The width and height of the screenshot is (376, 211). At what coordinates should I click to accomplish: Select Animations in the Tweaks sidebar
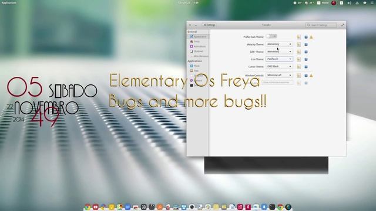(198, 46)
